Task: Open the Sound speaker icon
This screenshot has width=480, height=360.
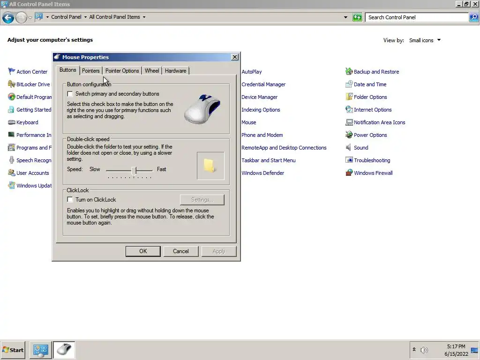Action: pyautogui.click(x=348, y=148)
